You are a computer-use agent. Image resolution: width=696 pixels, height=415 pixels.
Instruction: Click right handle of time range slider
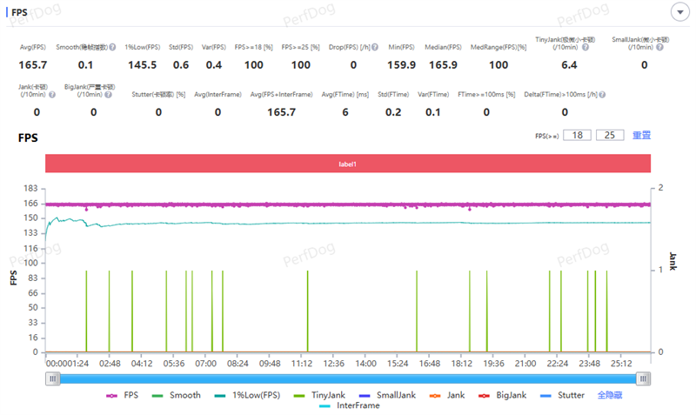coord(643,378)
